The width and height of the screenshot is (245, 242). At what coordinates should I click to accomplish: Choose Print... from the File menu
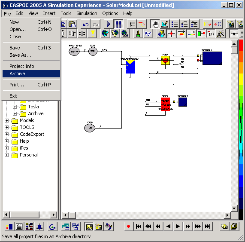point(31,85)
